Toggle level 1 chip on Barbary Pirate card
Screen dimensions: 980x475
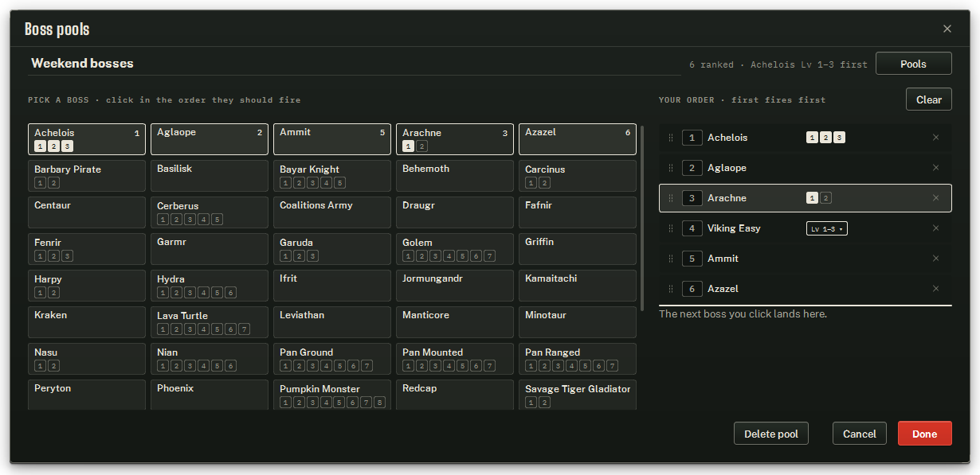click(40, 183)
